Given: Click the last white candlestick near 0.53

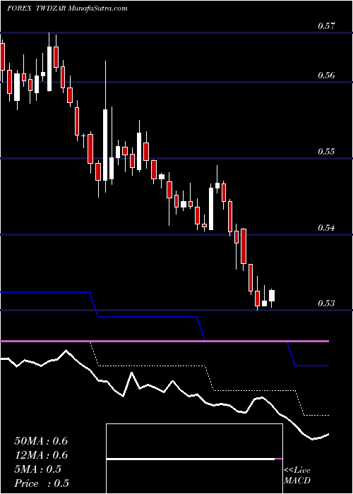Looking at the screenshot, I should click(x=272, y=296).
